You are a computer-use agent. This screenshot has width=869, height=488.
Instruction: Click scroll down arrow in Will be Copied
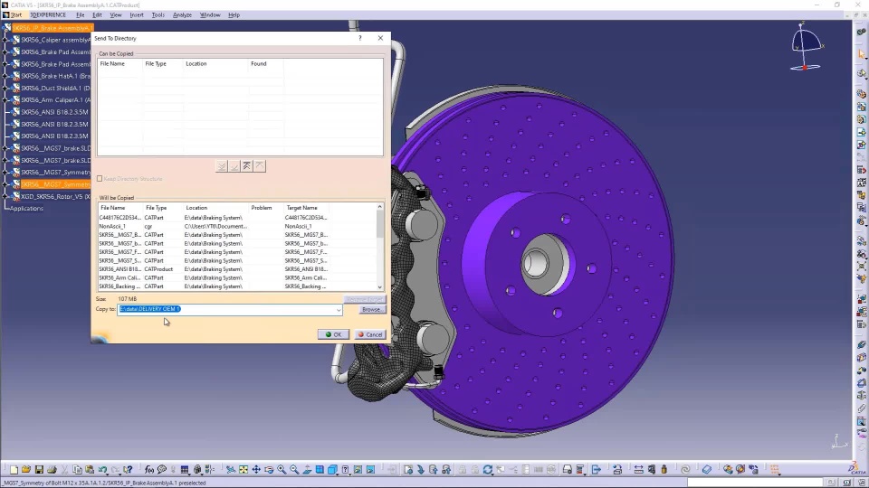(379, 286)
